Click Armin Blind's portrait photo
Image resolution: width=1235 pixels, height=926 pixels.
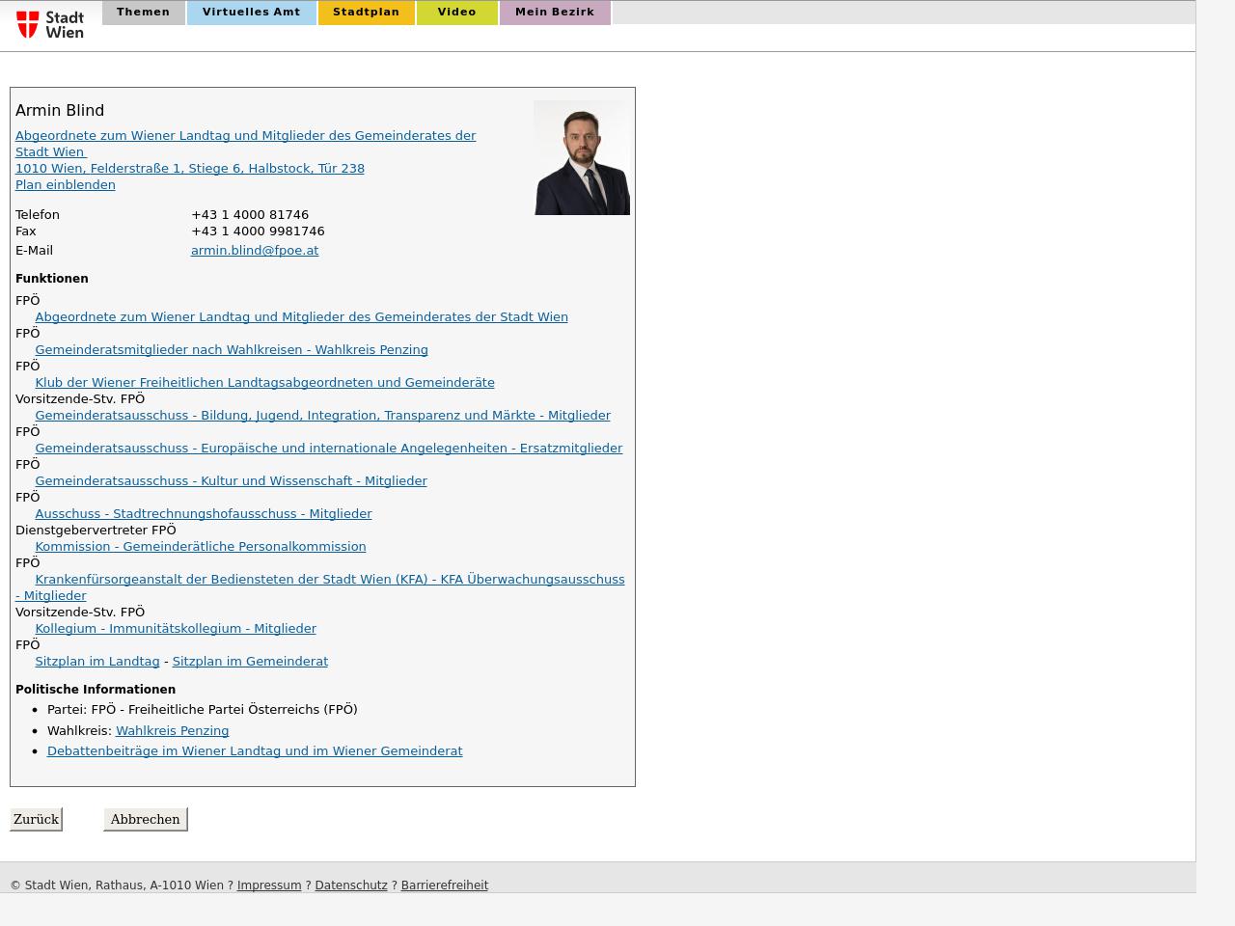point(582,157)
